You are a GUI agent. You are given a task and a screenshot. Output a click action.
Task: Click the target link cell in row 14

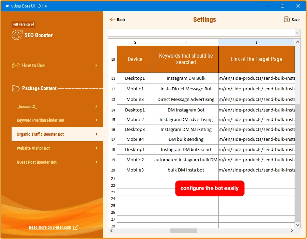(257, 110)
